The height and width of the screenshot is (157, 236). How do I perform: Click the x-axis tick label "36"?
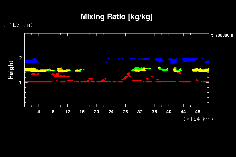(154, 112)
